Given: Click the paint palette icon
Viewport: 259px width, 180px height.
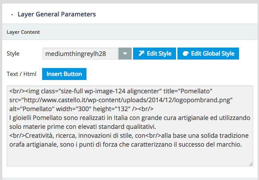Looking at the screenshot, I should [186, 53].
